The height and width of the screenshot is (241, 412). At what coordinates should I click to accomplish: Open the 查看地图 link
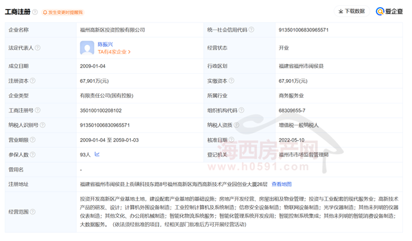tap(281, 184)
